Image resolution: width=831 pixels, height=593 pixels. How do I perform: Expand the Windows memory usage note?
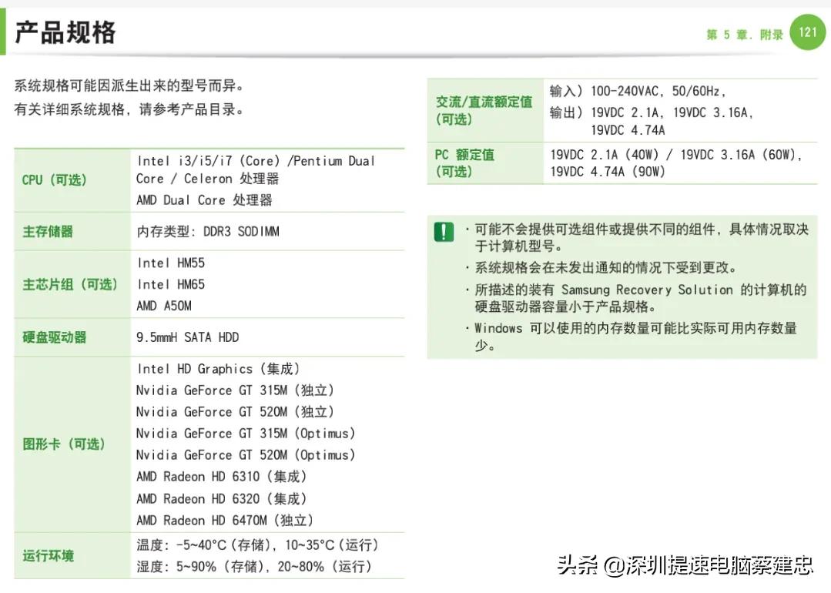coord(625,327)
